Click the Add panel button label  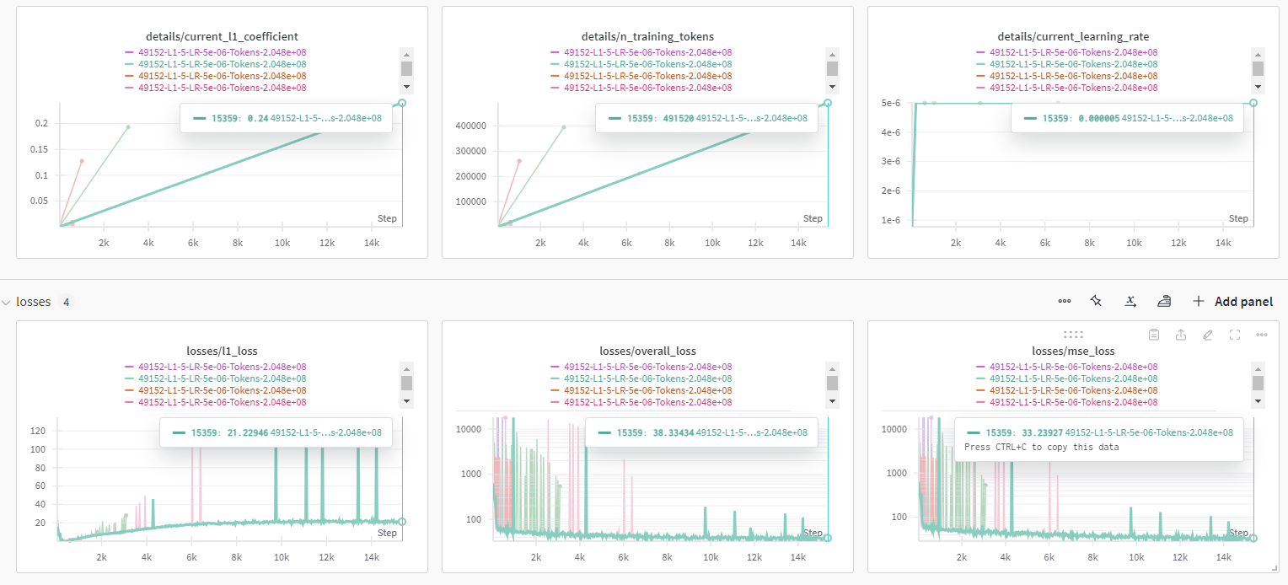(x=1243, y=301)
